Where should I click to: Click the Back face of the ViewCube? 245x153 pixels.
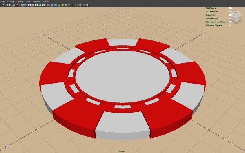233,18
